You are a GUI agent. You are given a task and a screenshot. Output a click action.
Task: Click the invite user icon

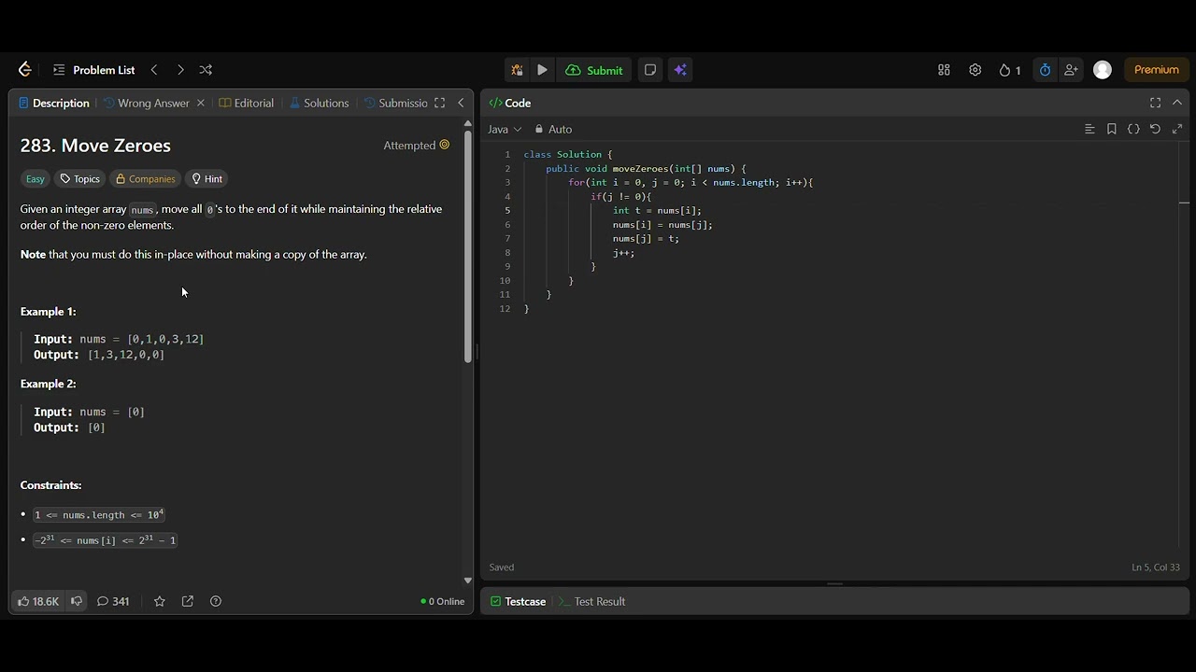click(x=1071, y=70)
